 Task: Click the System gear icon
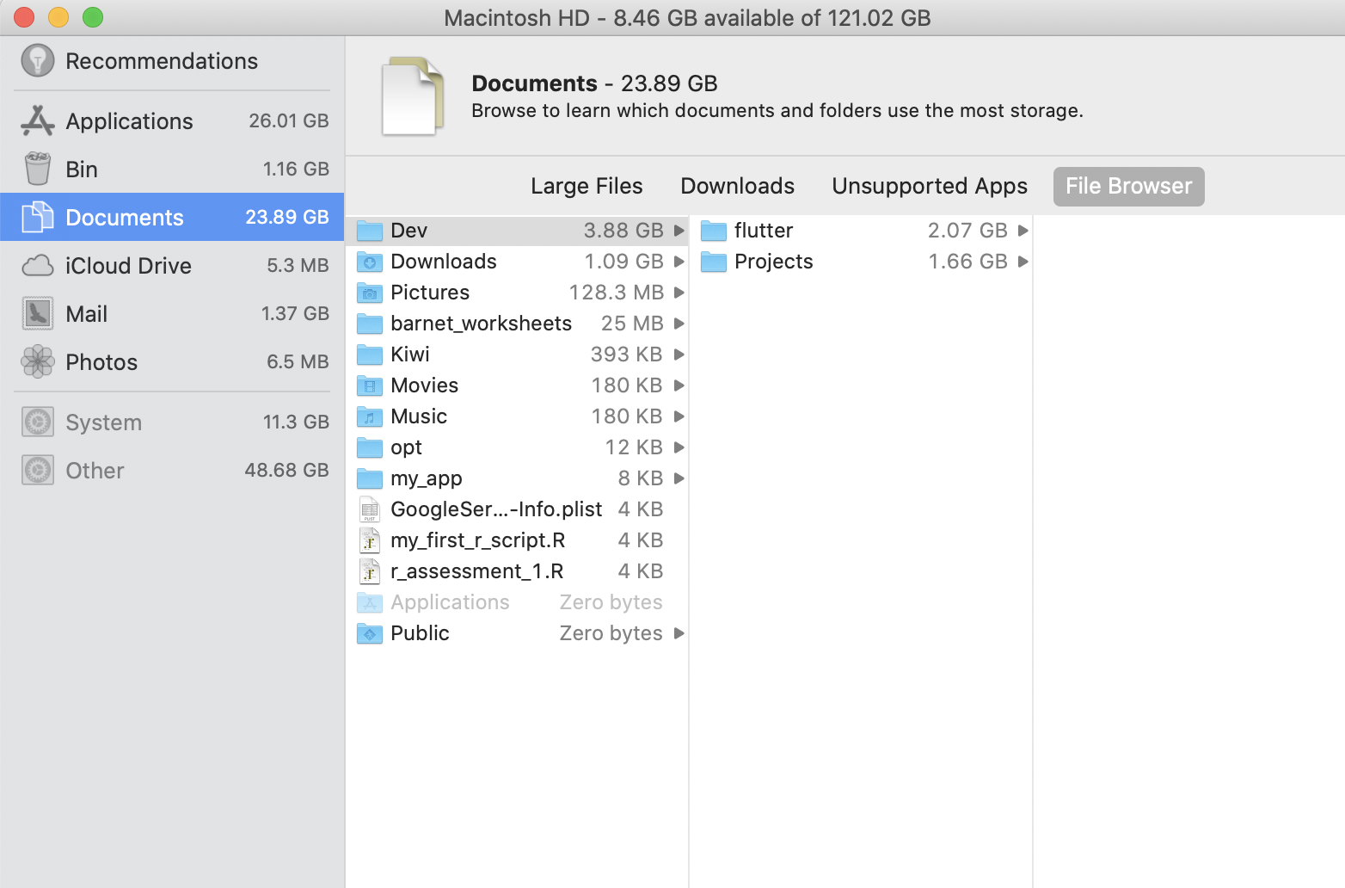coord(36,422)
